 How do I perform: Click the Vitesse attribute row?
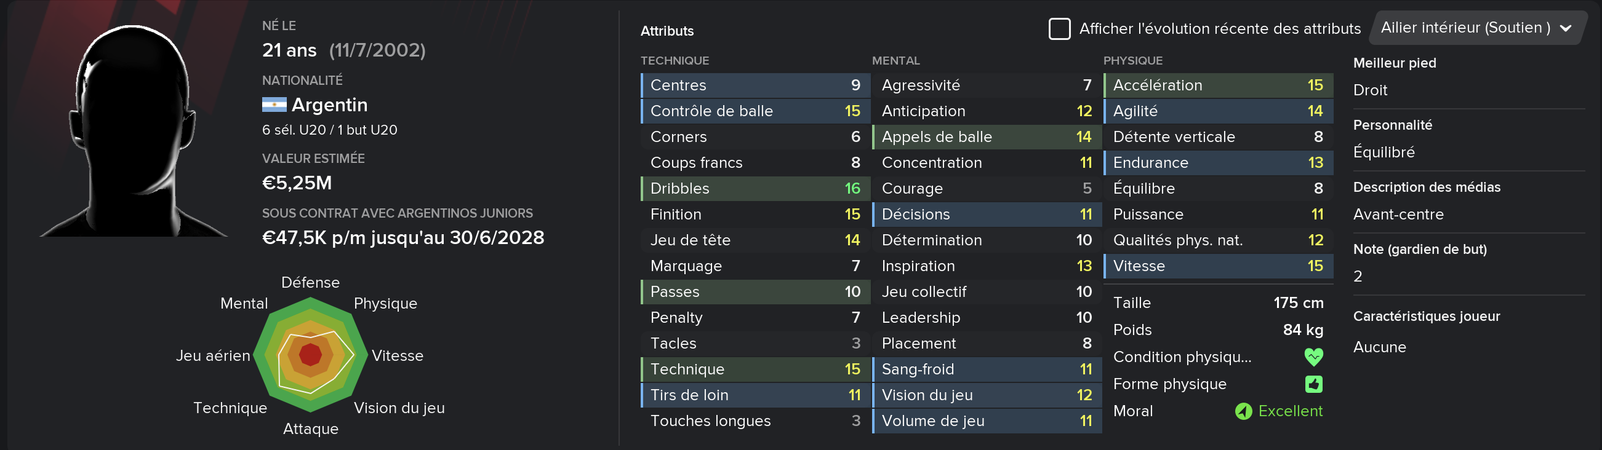coord(1218,266)
